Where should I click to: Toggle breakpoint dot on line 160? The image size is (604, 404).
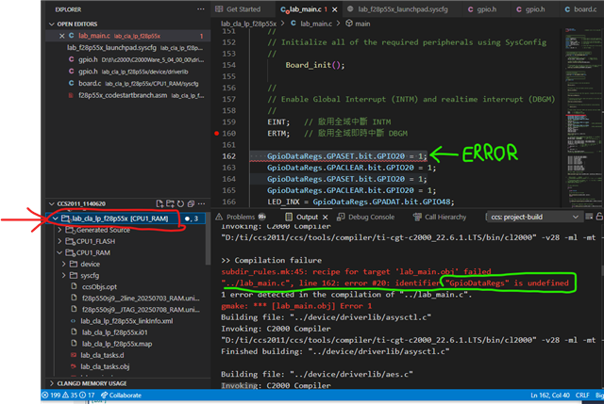point(216,134)
